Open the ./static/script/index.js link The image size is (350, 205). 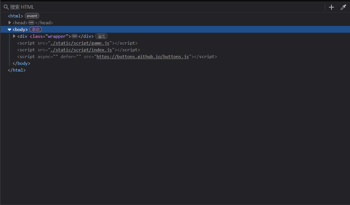(81, 50)
